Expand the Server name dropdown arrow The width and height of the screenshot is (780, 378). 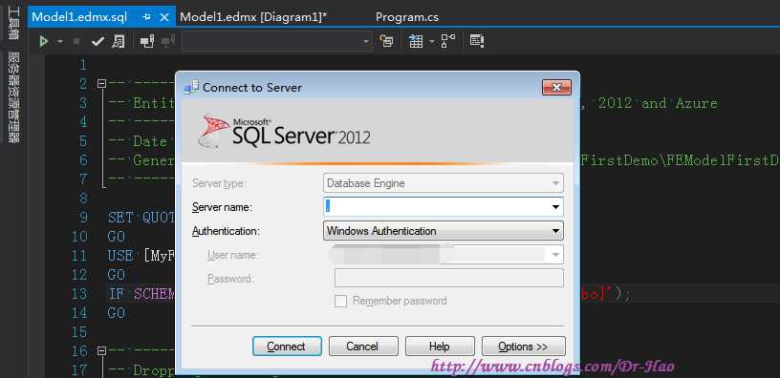[555, 206]
